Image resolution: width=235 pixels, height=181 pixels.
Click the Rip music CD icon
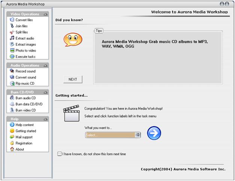tap(12, 83)
